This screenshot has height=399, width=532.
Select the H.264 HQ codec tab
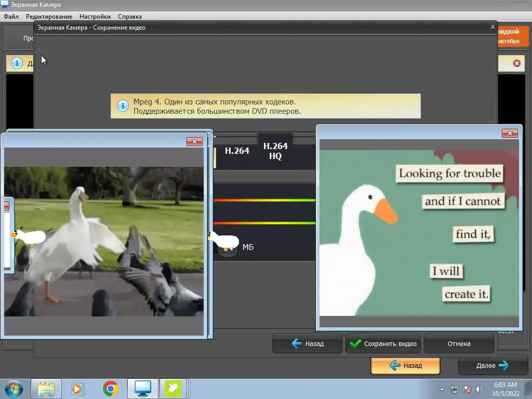click(275, 151)
